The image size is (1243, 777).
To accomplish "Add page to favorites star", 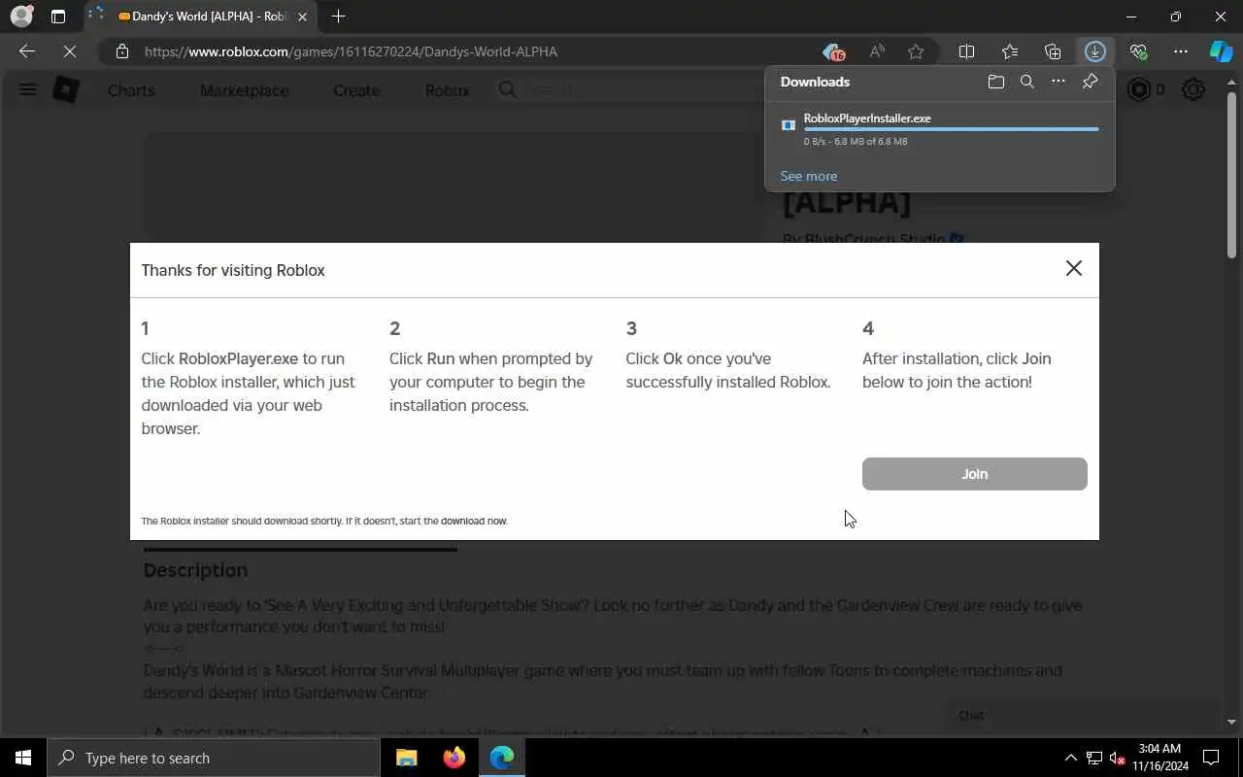I will tap(916, 51).
